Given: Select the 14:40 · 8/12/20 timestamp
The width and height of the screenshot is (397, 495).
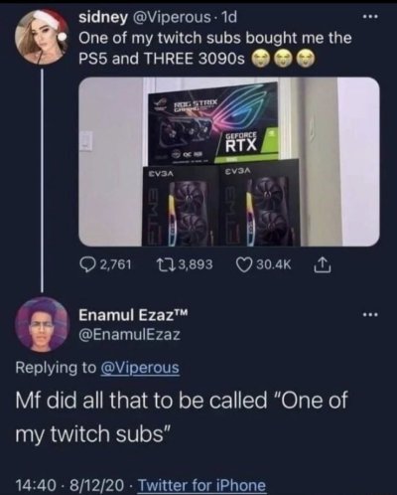Looking at the screenshot, I should [70, 485].
